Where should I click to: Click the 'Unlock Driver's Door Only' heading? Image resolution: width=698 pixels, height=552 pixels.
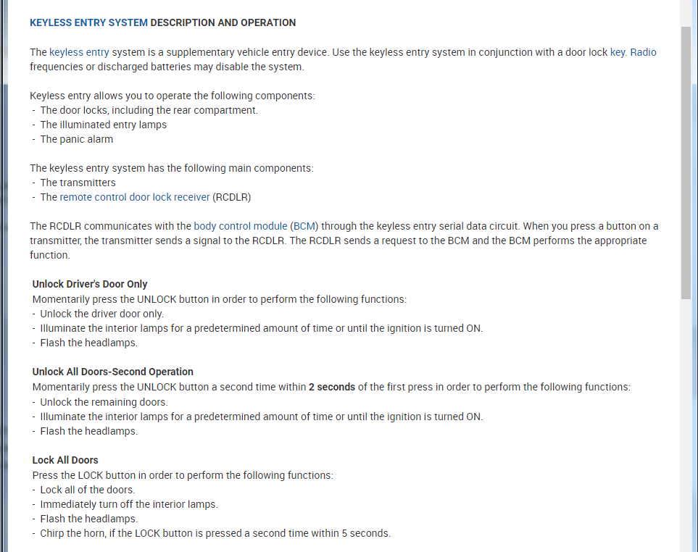click(x=90, y=284)
